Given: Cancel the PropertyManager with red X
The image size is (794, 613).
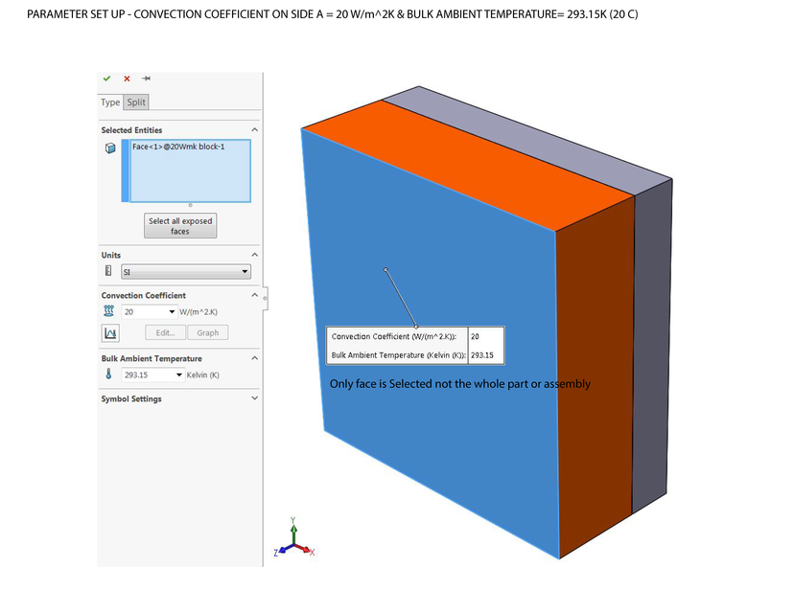Looking at the screenshot, I should coord(126,79).
